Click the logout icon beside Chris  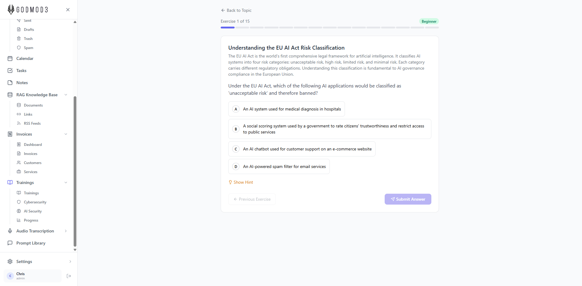(x=69, y=276)
